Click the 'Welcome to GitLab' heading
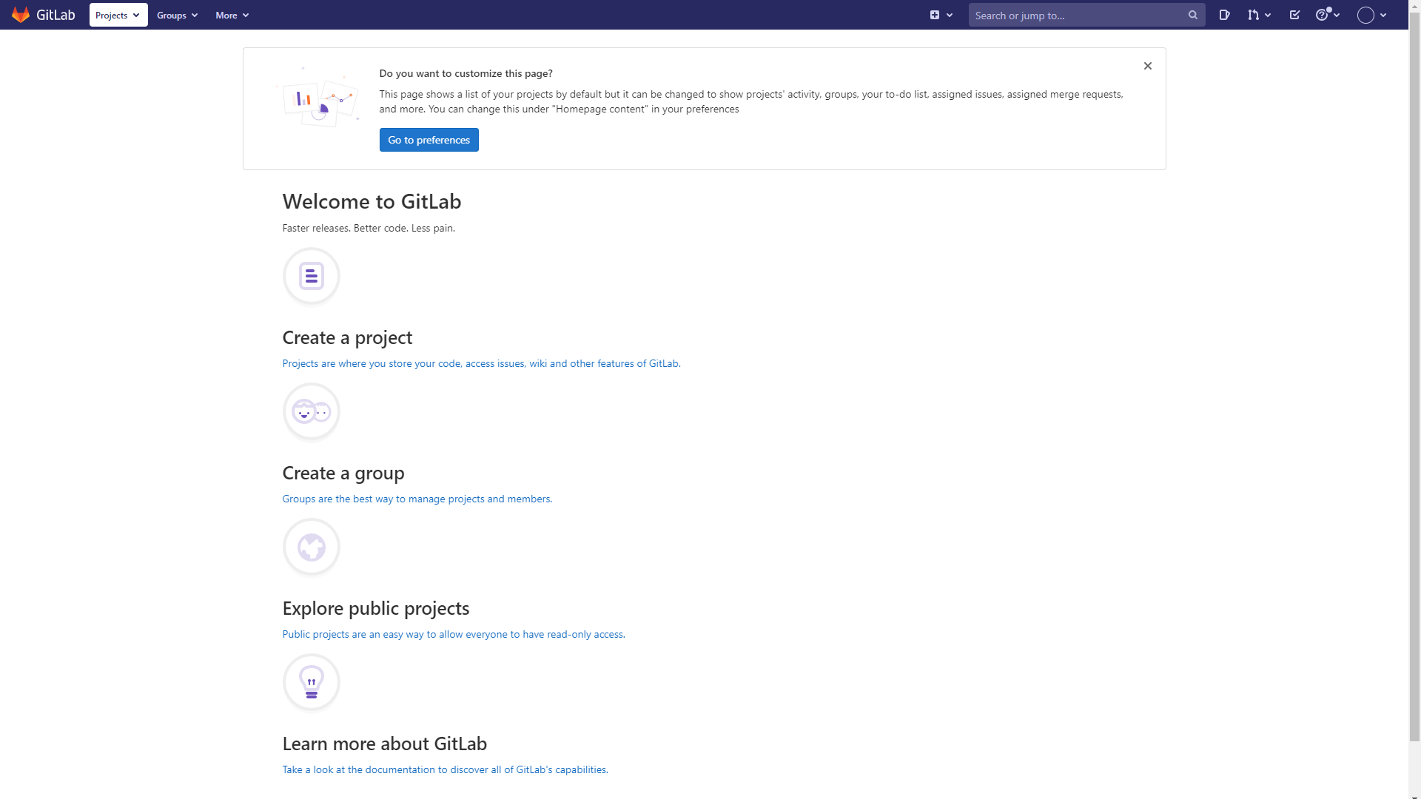This screenshot has width=1421, height=799. coord(372,201)
